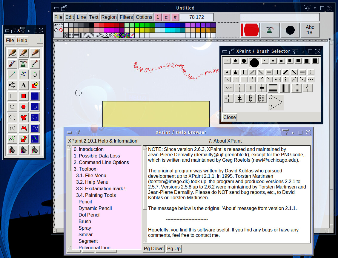Screen dimensions: 338x258
Task: Open the Options menu
Action: (x=144, y=17)
